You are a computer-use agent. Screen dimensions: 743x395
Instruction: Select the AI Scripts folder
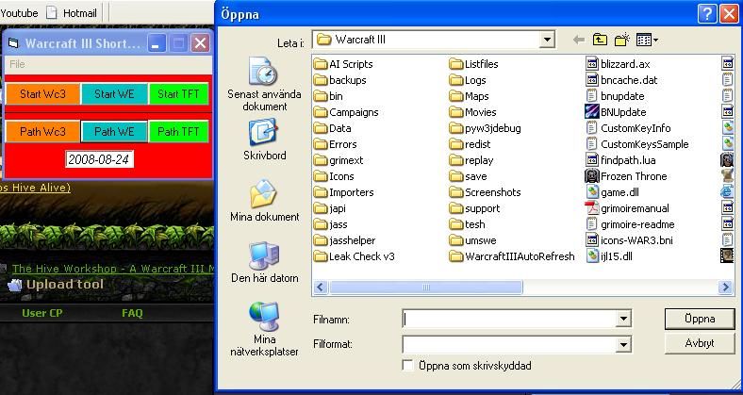343,64
